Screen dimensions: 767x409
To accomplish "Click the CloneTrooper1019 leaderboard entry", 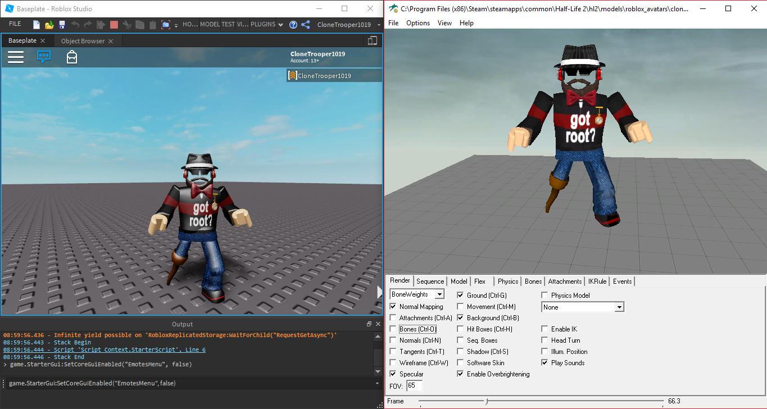I will (x=334, y=75).
